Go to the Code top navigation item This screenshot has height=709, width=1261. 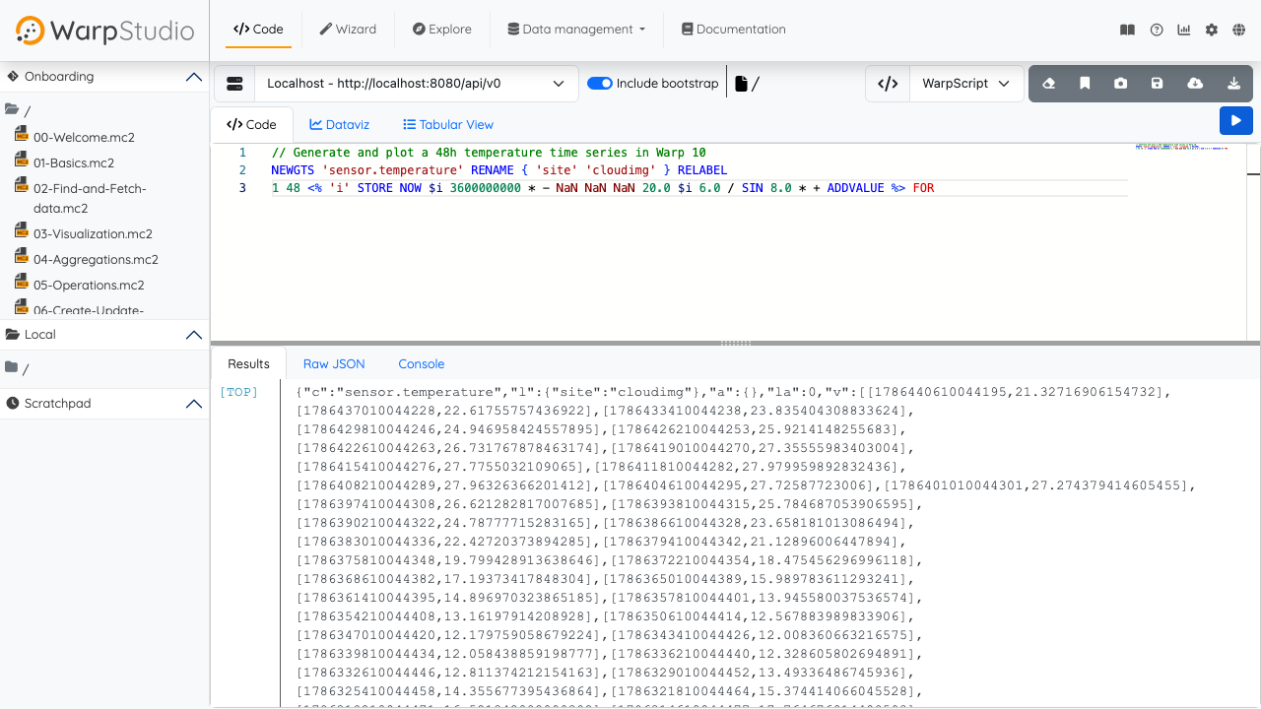(x=258, y=30)
